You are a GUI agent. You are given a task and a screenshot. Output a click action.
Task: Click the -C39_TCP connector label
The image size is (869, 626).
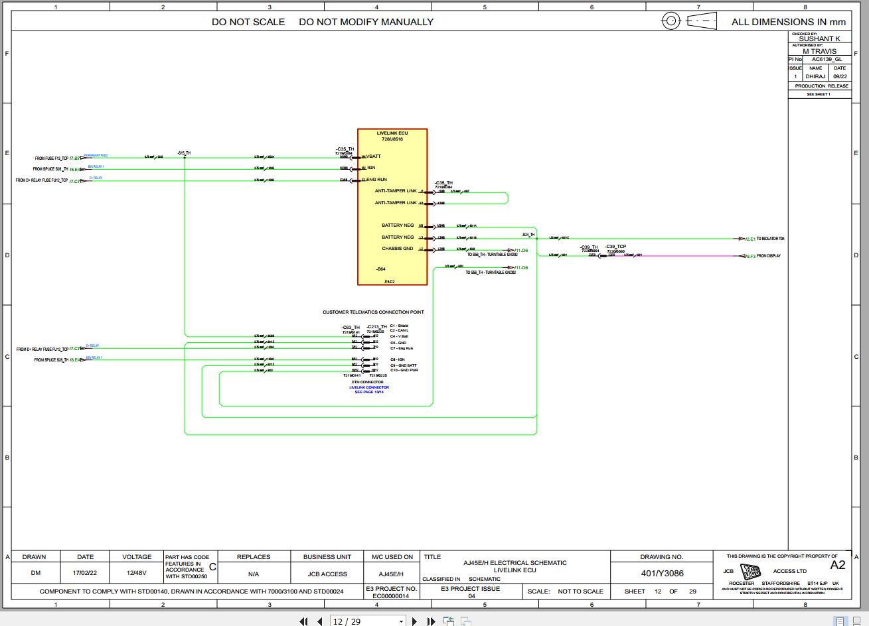tap(615, 247)
